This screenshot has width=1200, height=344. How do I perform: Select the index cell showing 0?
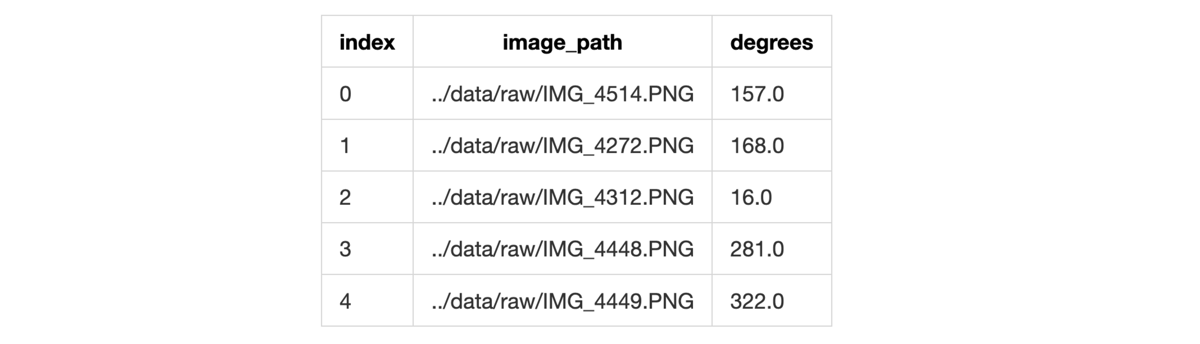pos(345,94)
